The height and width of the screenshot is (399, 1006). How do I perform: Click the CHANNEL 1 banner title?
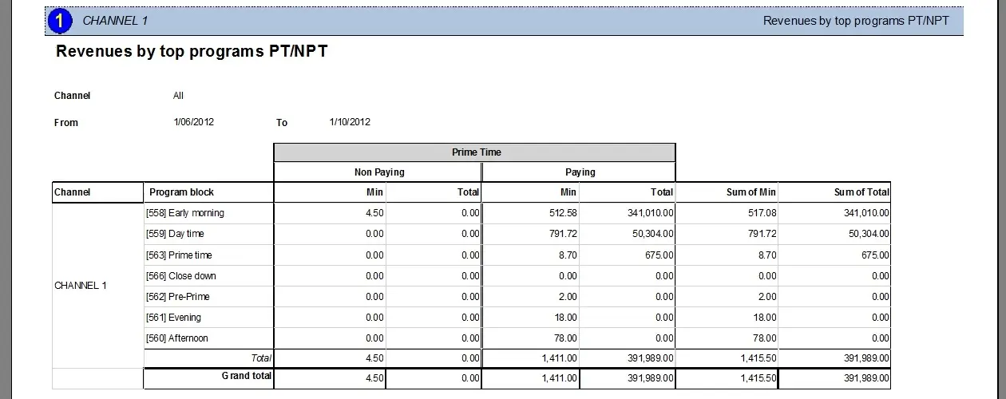115,21
